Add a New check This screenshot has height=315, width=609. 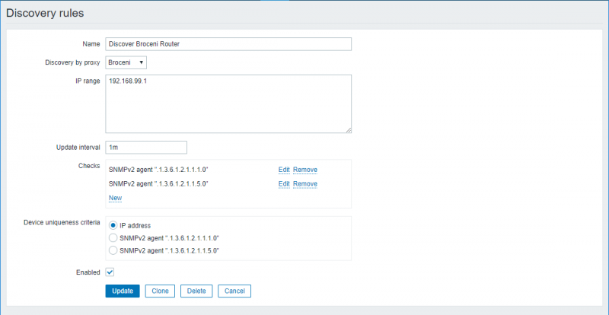116,198
